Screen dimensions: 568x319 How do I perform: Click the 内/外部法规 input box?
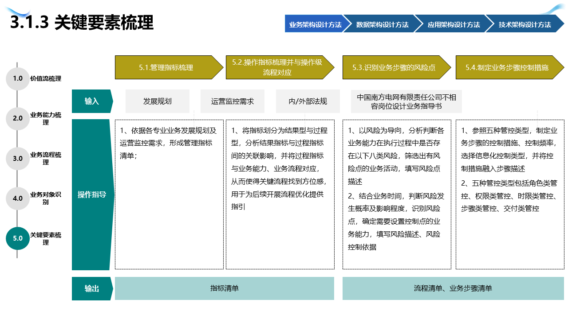point(308,101)
